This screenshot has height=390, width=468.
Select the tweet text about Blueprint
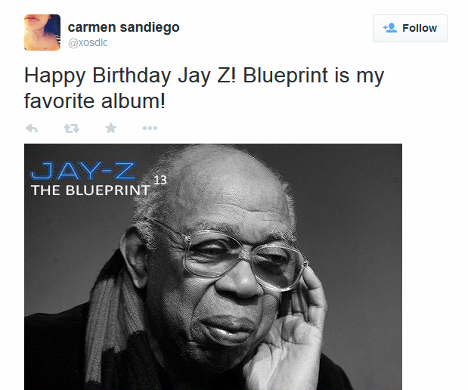pos(204,88)
